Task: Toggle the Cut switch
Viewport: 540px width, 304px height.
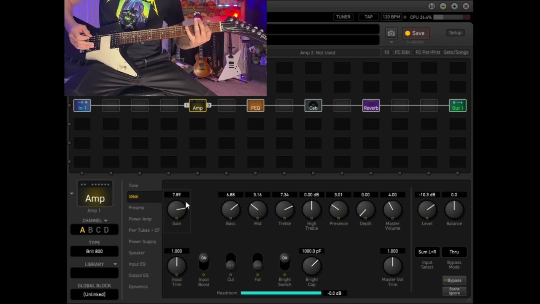Action: pos(230,262)
